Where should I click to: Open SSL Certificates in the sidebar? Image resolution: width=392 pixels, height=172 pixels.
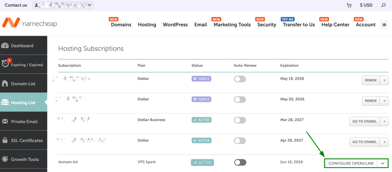pyautogui.click(x=24, y=140)
